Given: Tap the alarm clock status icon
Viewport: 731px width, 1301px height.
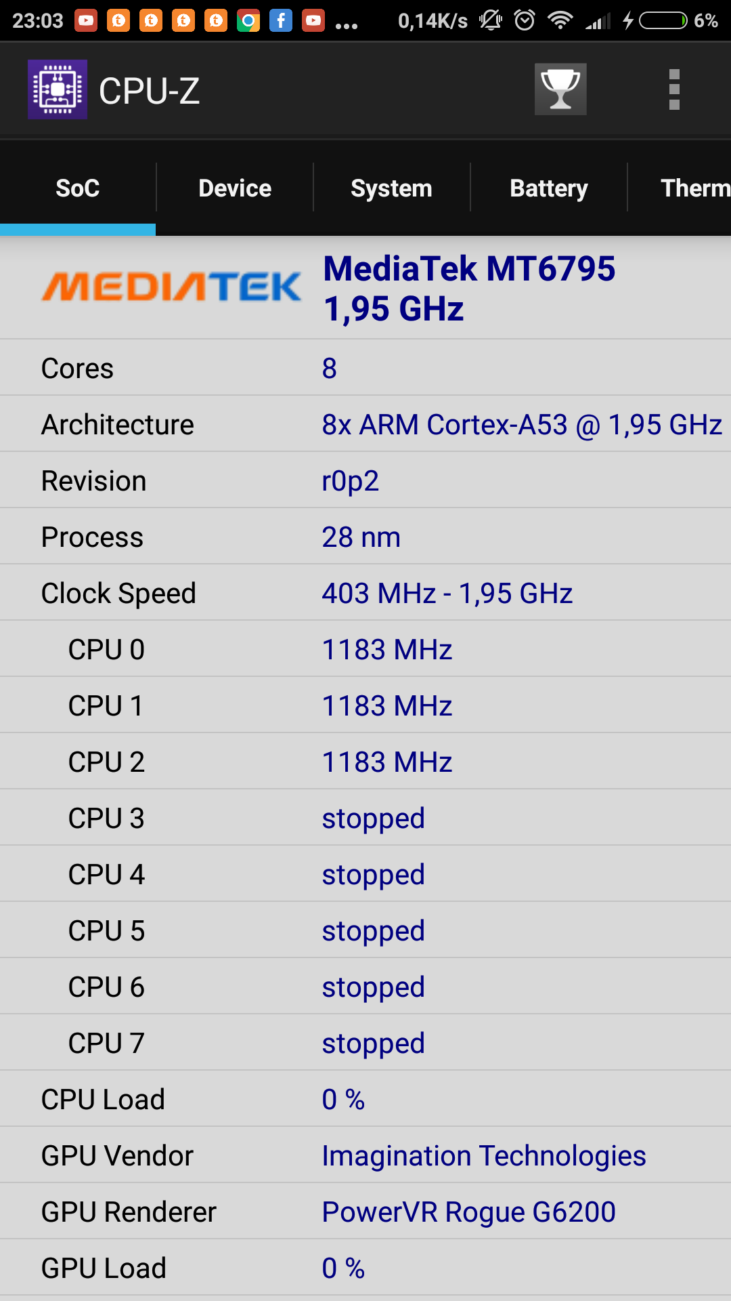Looking at the screenshot, I should tap(525, 20).
